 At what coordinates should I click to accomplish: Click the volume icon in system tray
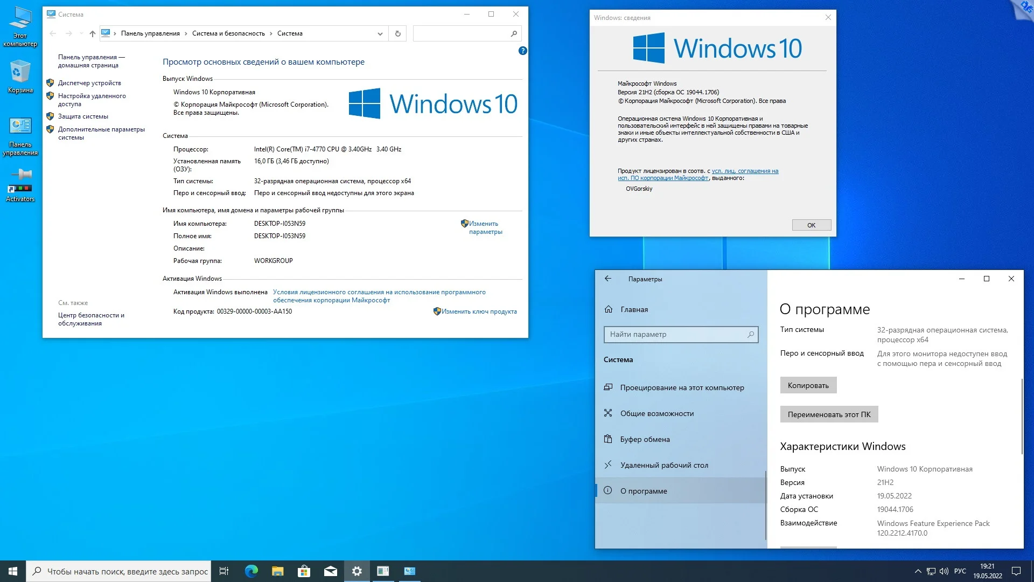click(x=944, y=571)
